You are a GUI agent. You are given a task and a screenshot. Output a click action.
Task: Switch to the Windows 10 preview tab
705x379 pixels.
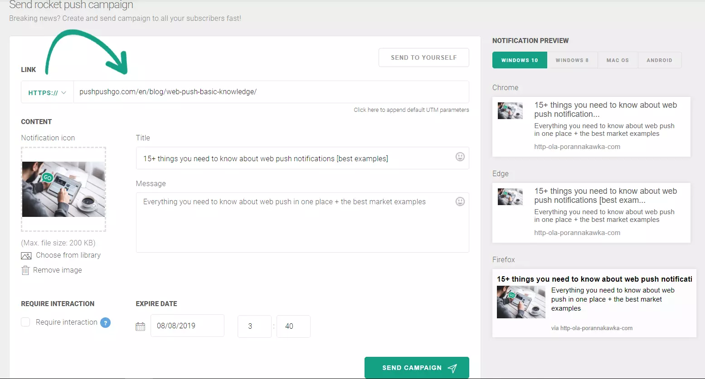[520, 60]
